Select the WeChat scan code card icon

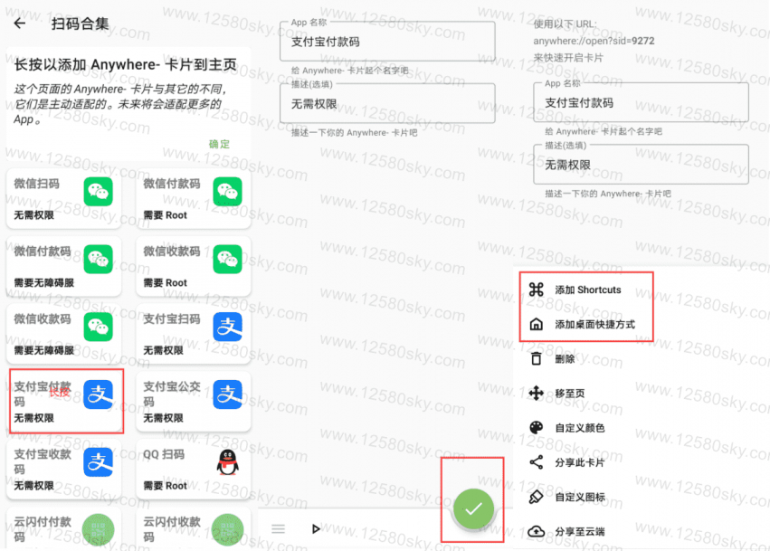[x=99, y=191]
